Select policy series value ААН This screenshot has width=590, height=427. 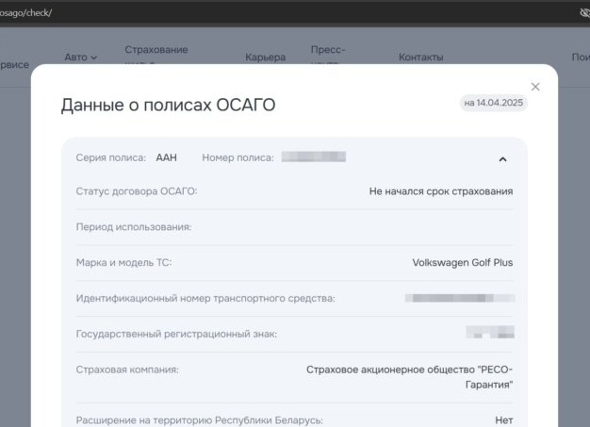point(166,157)
